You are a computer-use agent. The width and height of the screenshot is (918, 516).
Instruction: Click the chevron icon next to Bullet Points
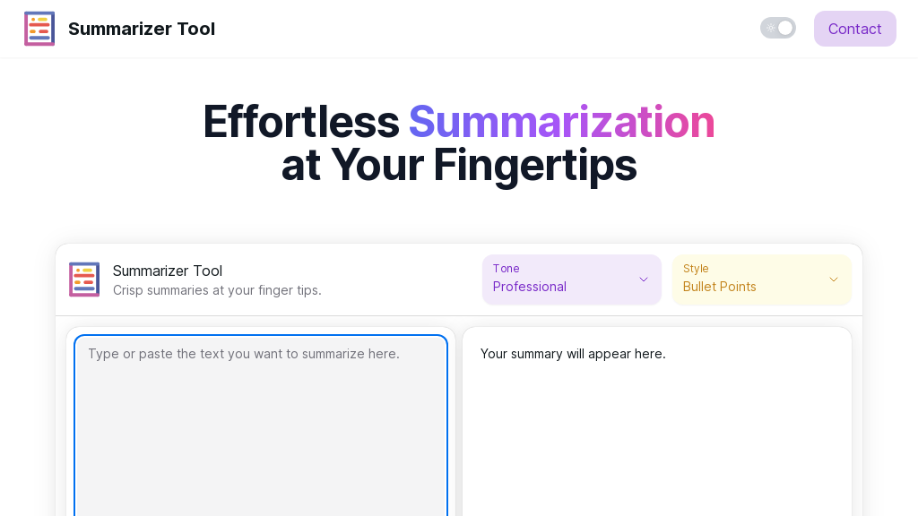pos(834,279)
